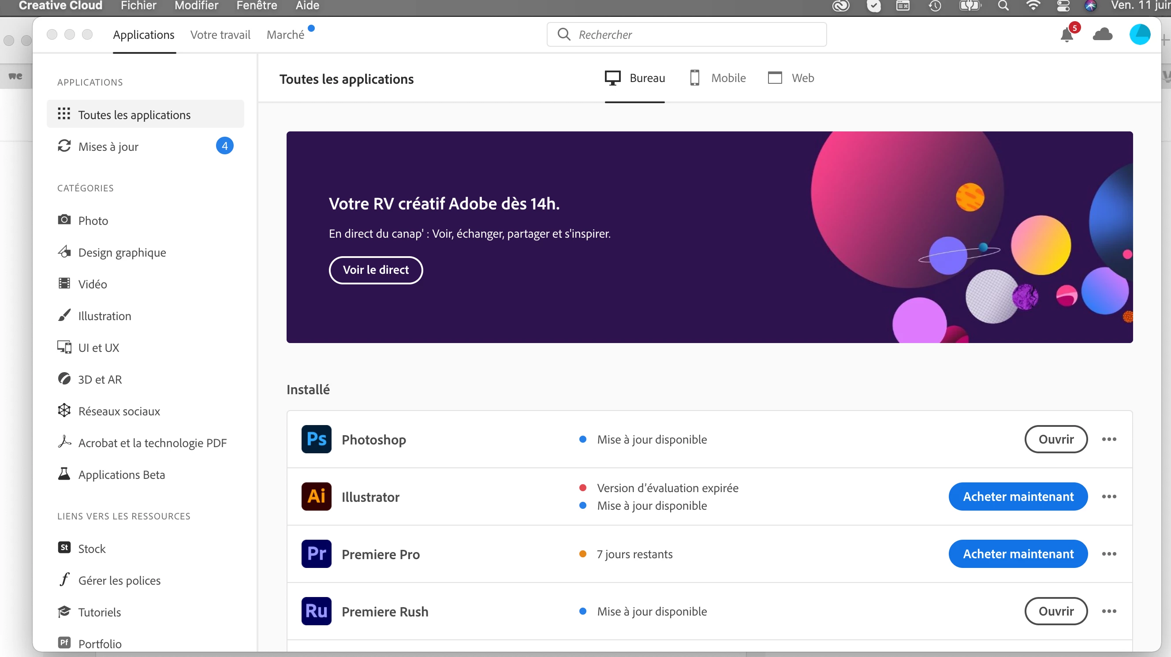Click the Rechercher search field
Screen dimensions: 1171x657
(x=686, y=34)
